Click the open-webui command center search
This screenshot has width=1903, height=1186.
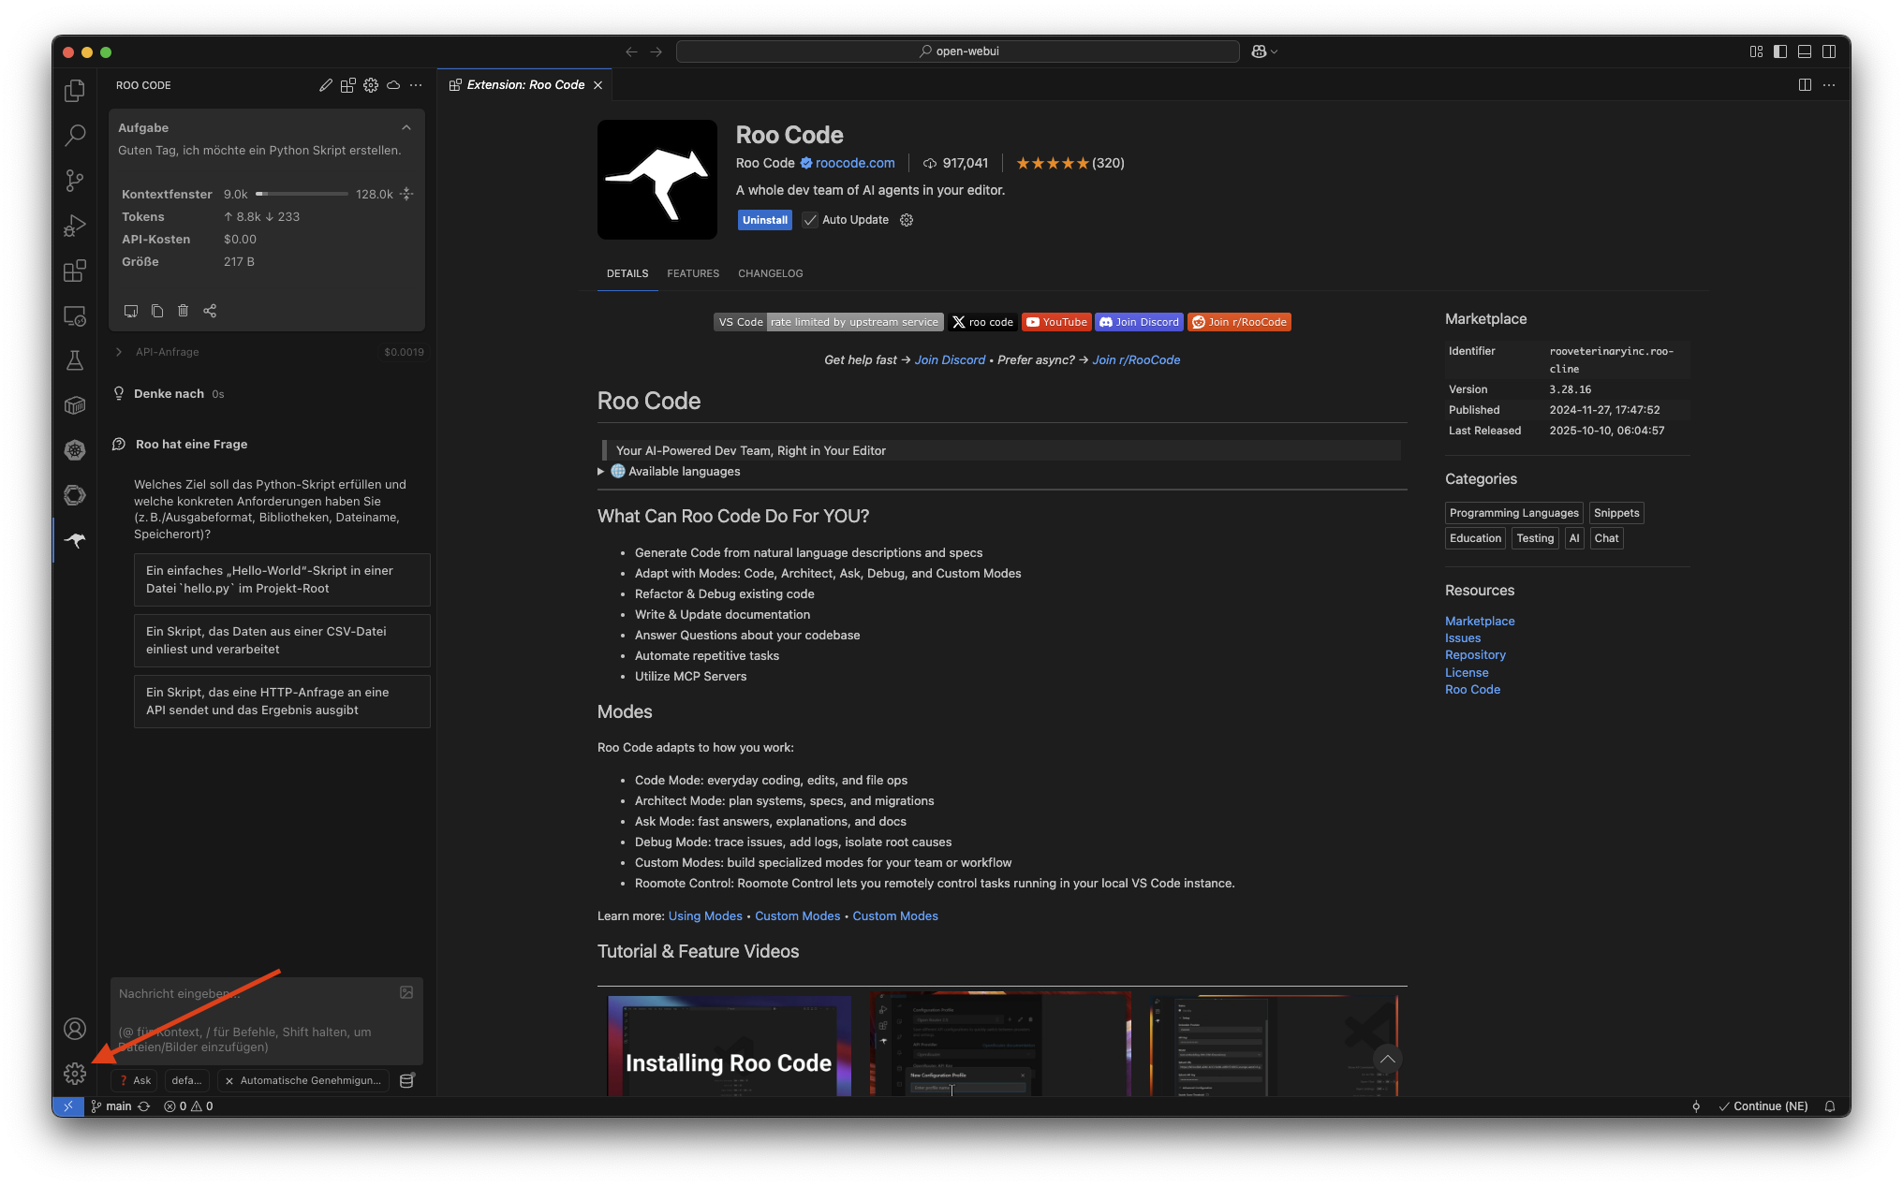point(958,51)
